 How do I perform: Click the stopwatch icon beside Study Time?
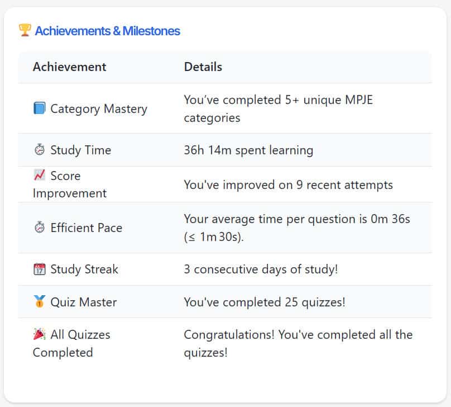point(39,150)
